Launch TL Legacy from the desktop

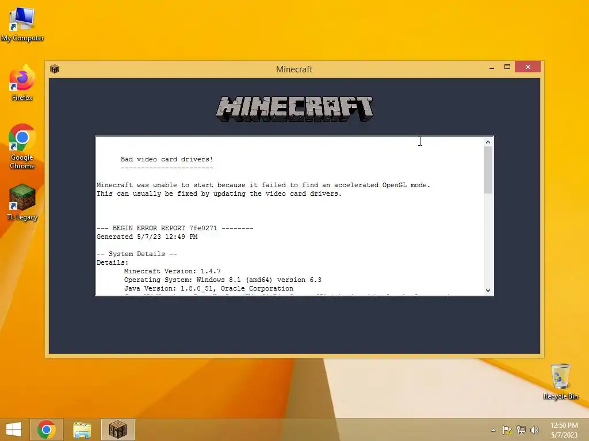(x=22, y=203)
